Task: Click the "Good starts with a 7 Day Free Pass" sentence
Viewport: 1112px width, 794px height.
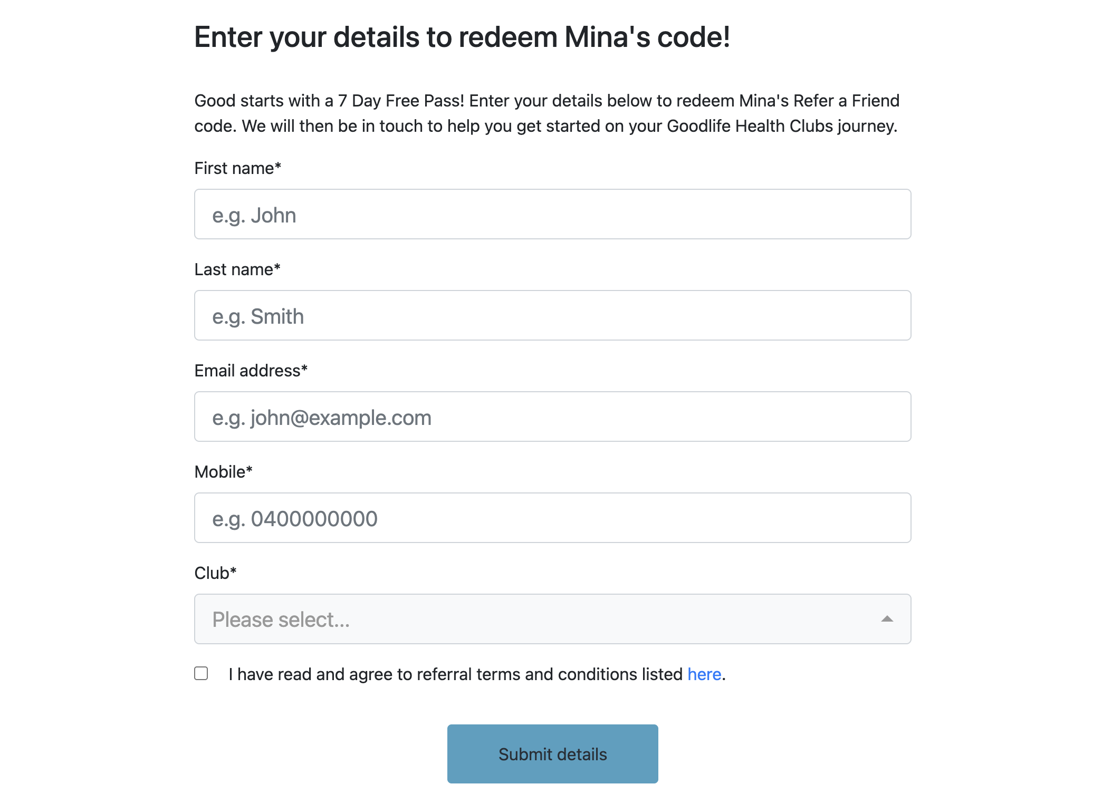Action: (329, 101)
